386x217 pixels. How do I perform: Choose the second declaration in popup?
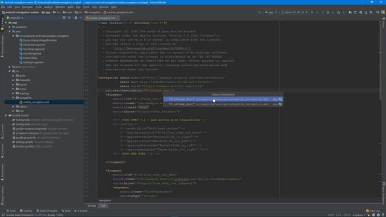[x=223, y=104]
